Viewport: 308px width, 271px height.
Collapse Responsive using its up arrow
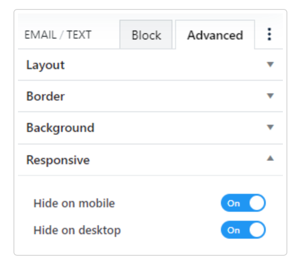(x=270, y=158)
